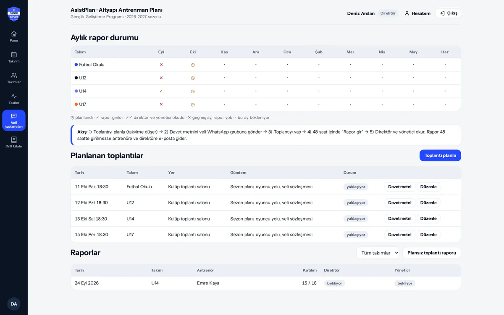Click the U17 orange color dot
Image resolution: width=504 pixels, height=315 pixels.
tap(76, 104)
